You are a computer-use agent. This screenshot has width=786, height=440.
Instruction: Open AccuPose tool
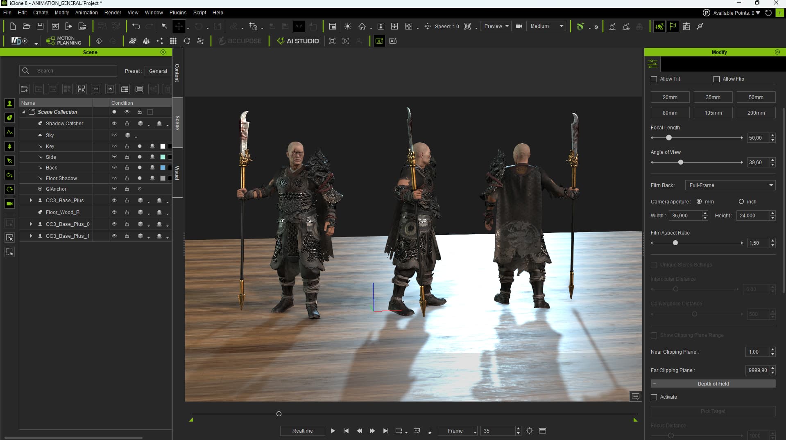coord(240,41)
